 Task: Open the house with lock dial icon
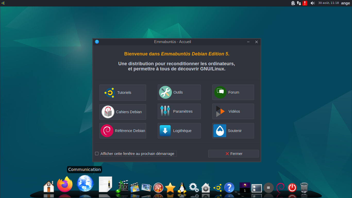point(206,188)
